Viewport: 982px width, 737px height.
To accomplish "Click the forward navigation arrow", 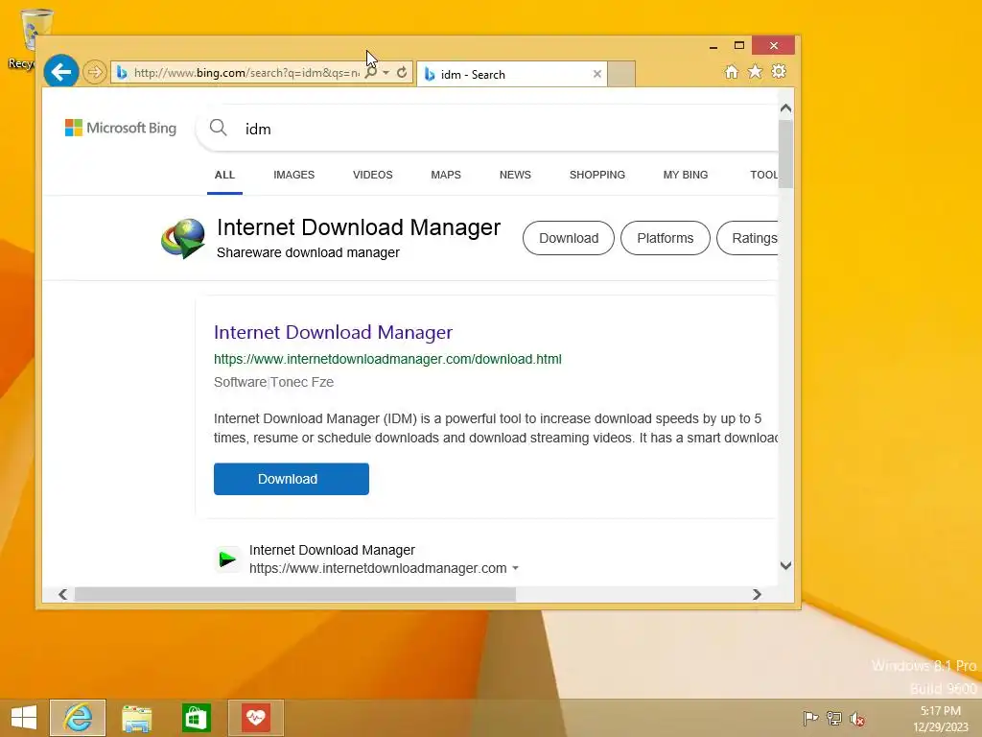I will tap(95, 72).
